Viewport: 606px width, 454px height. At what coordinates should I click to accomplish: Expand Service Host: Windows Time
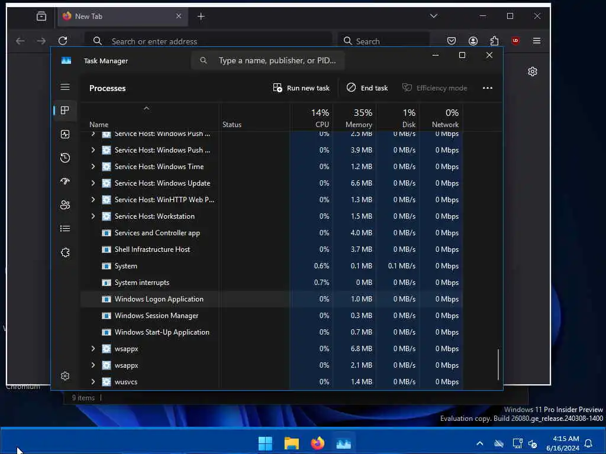pyautogui.click(x=93, y=166)
